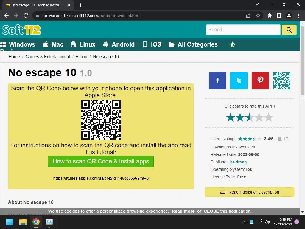Open the clock and date panel

click(283, 222)
